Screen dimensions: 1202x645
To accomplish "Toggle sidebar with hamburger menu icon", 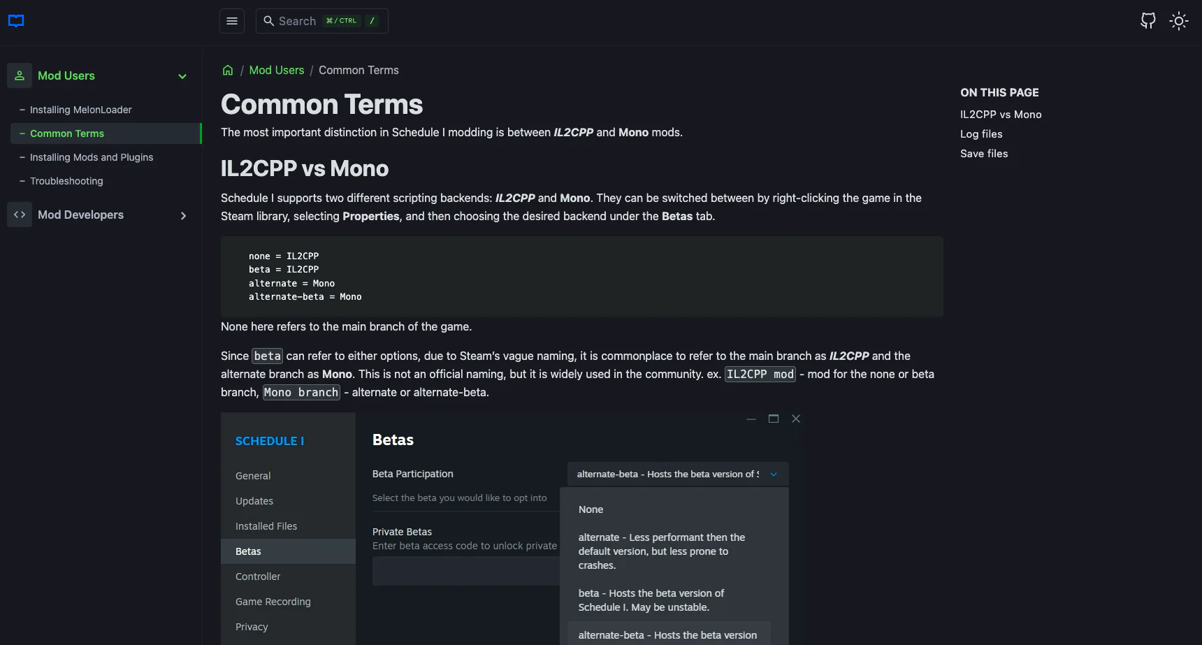I will coord(232,21).
